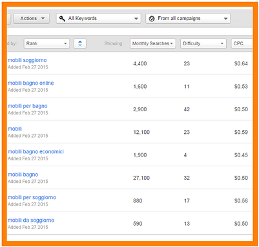Select monthly searches value 4,400
This screenshot has height=247, width=259.
click(x=140, y=63)
